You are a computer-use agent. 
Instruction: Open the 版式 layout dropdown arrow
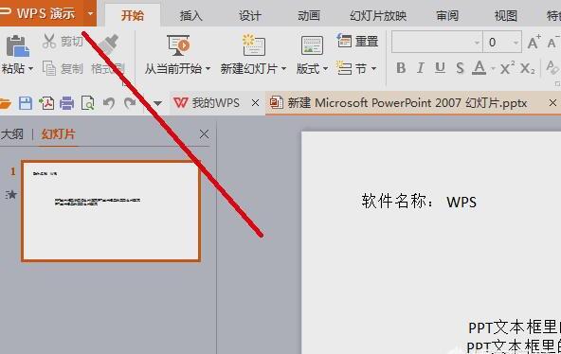click(325, 68)
